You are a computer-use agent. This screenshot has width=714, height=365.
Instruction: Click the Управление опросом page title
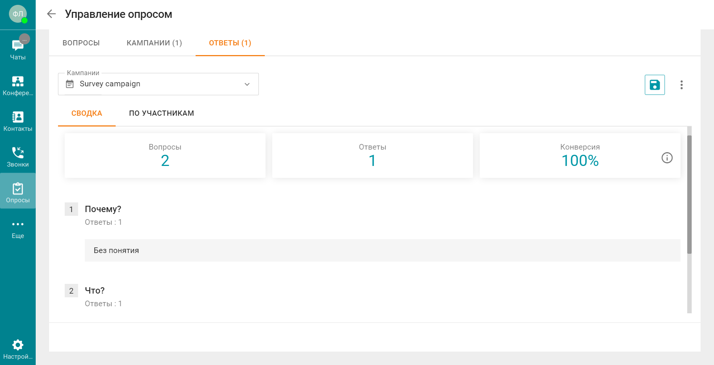[119, 14]
